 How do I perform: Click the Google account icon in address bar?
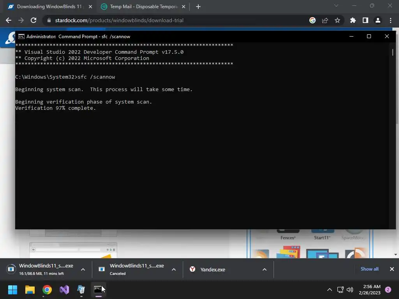[x=312, y=20]
